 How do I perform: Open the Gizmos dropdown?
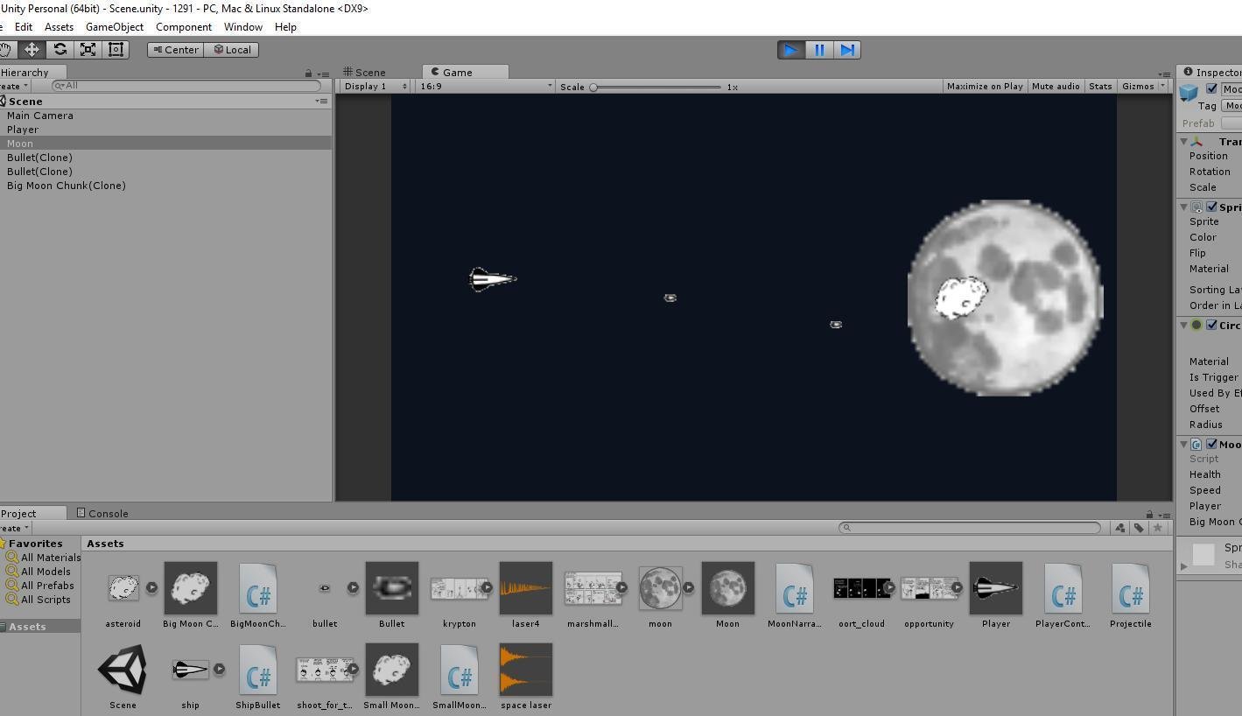click(x=1143, y=87)
